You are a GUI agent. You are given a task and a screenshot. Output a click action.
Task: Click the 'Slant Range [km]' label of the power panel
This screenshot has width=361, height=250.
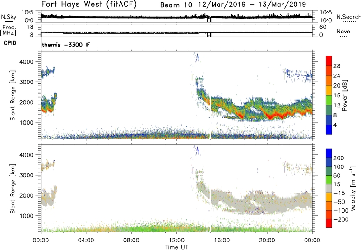coord(13,95)
